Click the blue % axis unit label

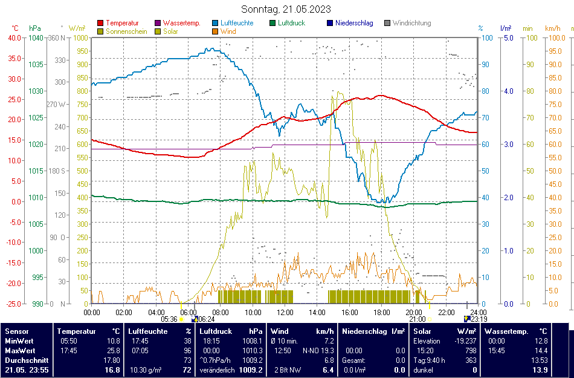(x=480, y=28)
